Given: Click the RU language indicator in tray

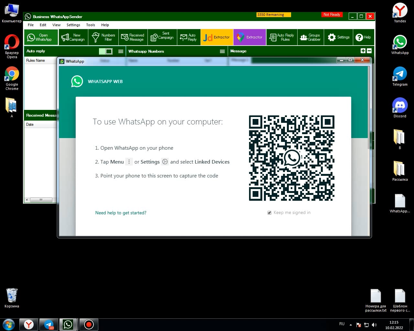Looking at the screenshot, I should (x=342, y=324).
